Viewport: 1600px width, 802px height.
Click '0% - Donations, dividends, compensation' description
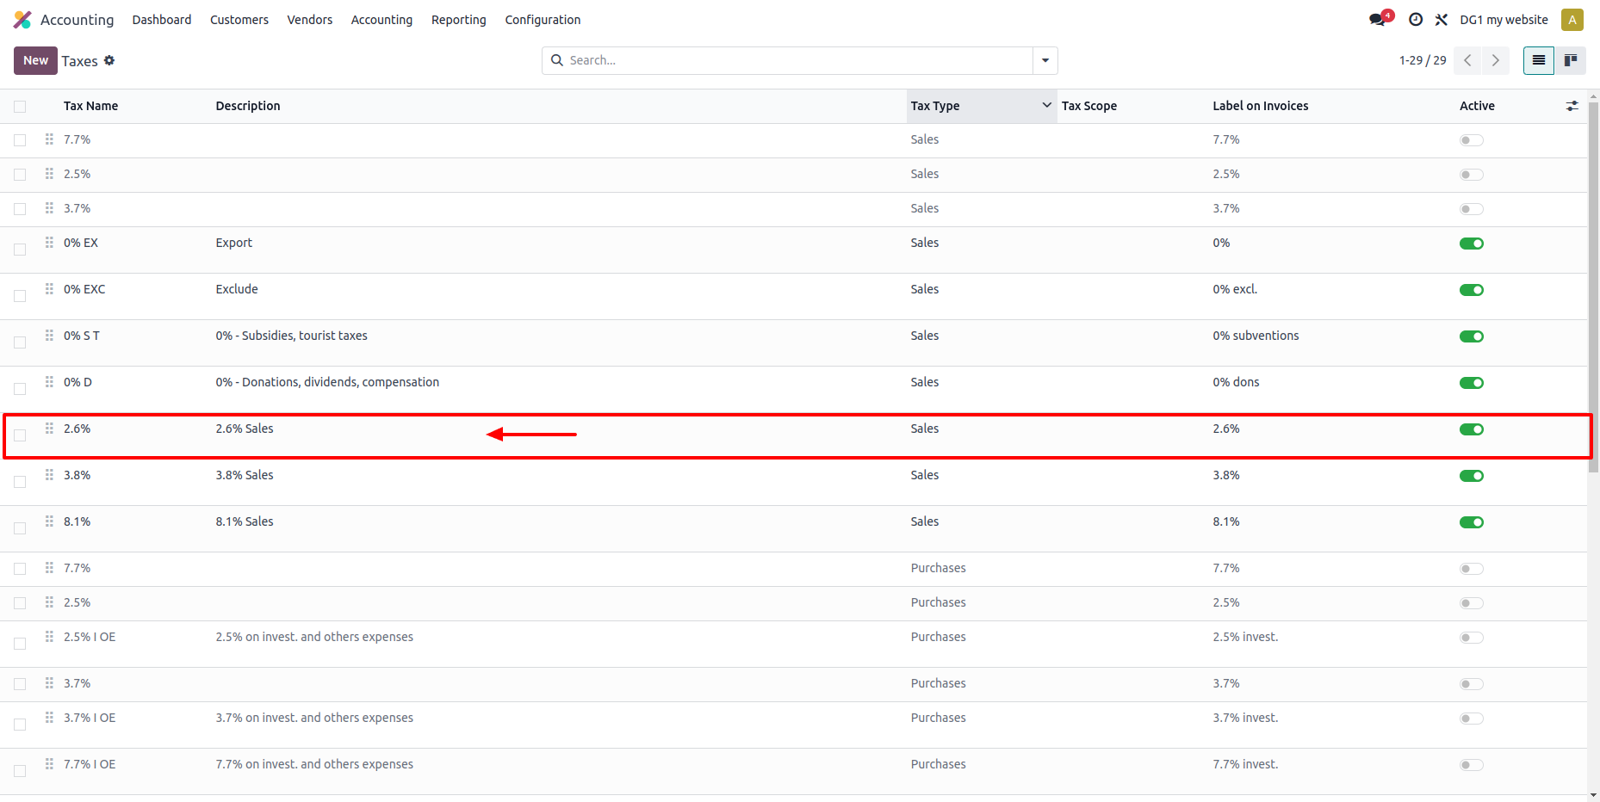327,382
